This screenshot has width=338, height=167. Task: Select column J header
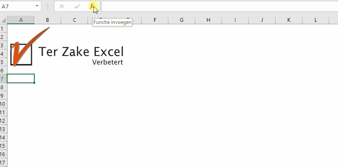[262, 20]
